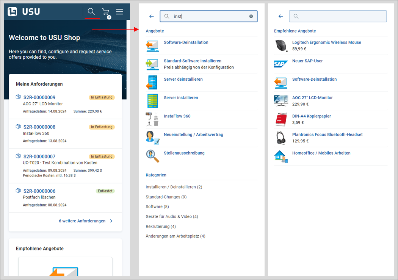398x280 pixels.
Task: Open InstaFlow 360 offer in search results
Action: point(177,116)
